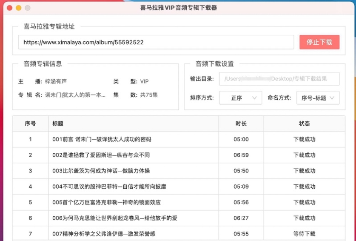
Task: Select row 005首个亿万巨富洛克菲勒—神奇的镜面效应
Action: click(x=179, y=202)
